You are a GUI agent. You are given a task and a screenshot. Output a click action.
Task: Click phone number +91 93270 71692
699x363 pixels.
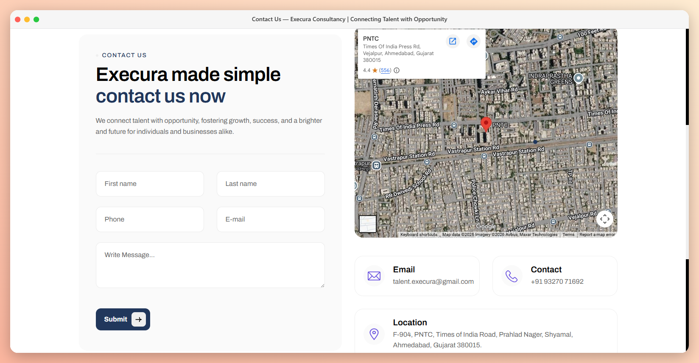(x=557, y=282)
